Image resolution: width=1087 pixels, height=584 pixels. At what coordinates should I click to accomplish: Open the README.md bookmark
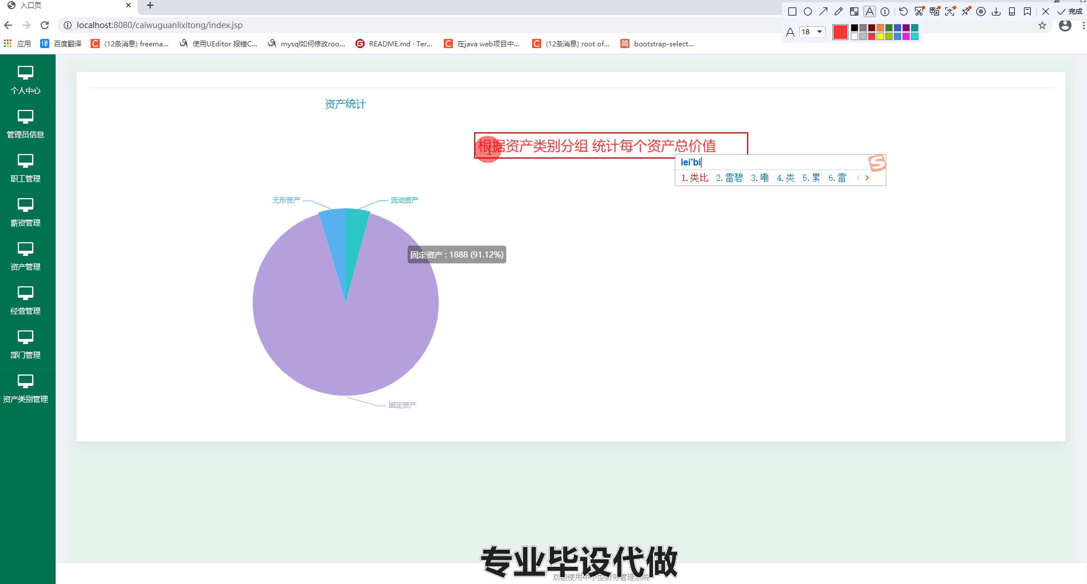pos(394,44)
